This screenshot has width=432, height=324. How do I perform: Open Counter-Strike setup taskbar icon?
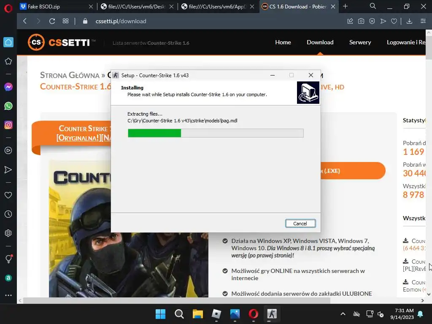tap(272, 314)
